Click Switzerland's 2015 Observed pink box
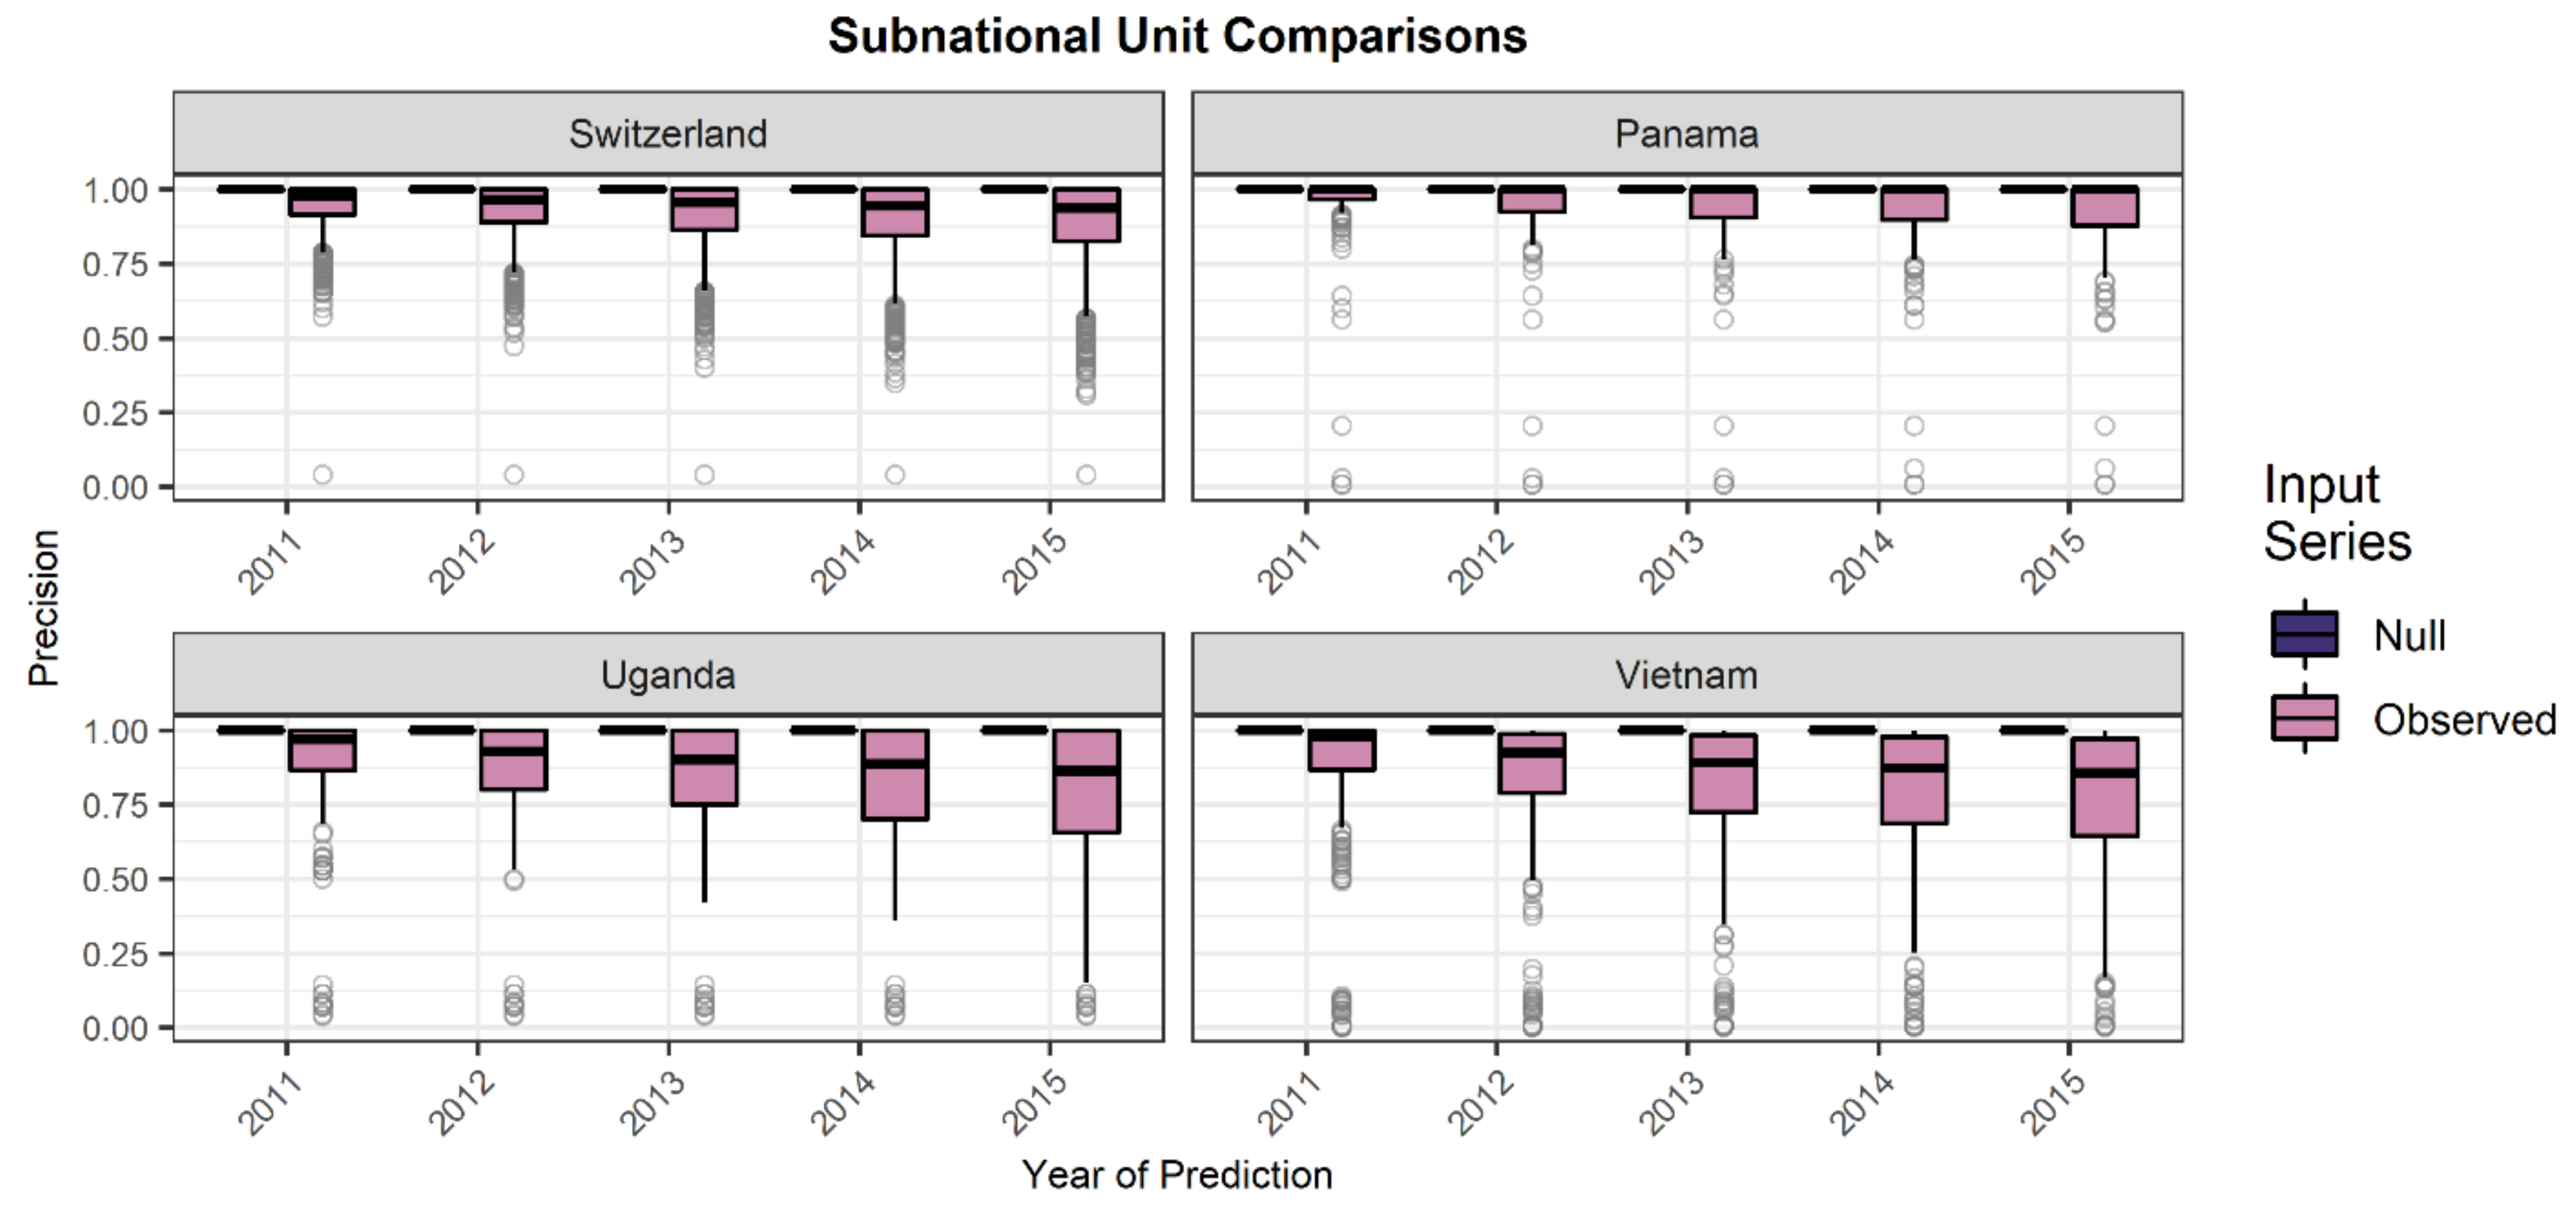 pyautogui.click(x=1086, y=214)
